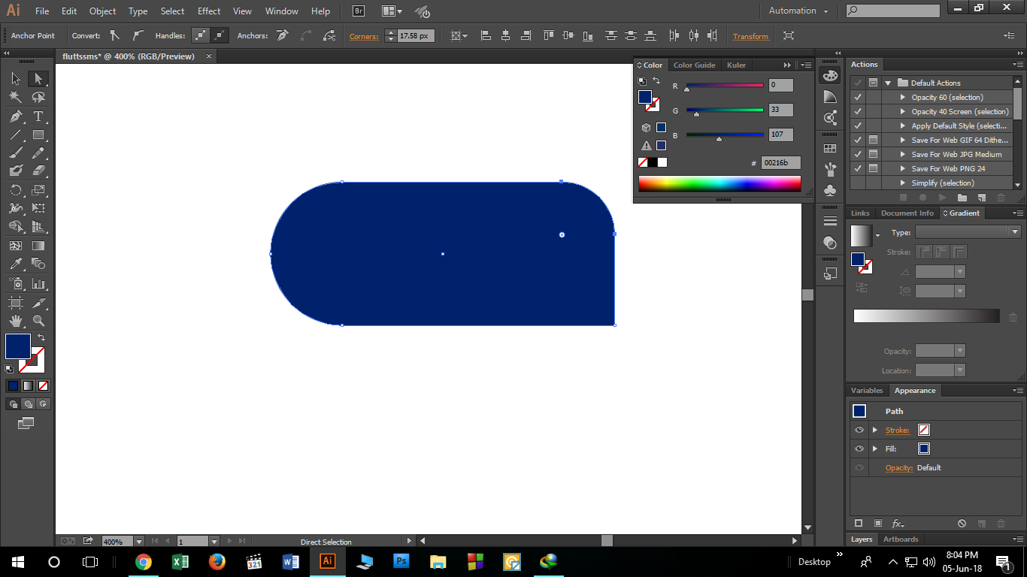
Task: Select the Column Graph tool
Action: pyautogui.click(x=38, y=284)
